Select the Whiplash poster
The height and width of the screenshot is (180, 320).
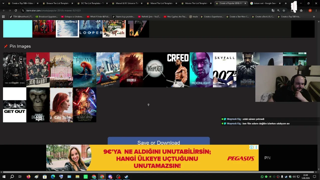click(154, 70)
